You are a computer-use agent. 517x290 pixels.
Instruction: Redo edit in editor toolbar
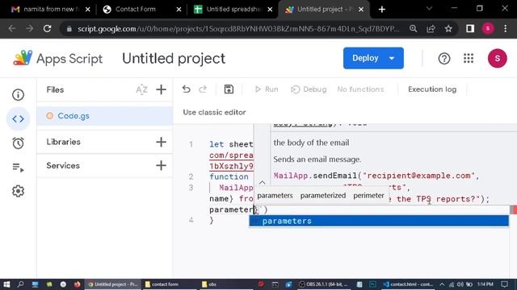[203, 89]
